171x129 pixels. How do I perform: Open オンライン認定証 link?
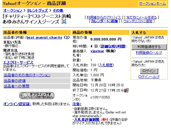(17, 104)
